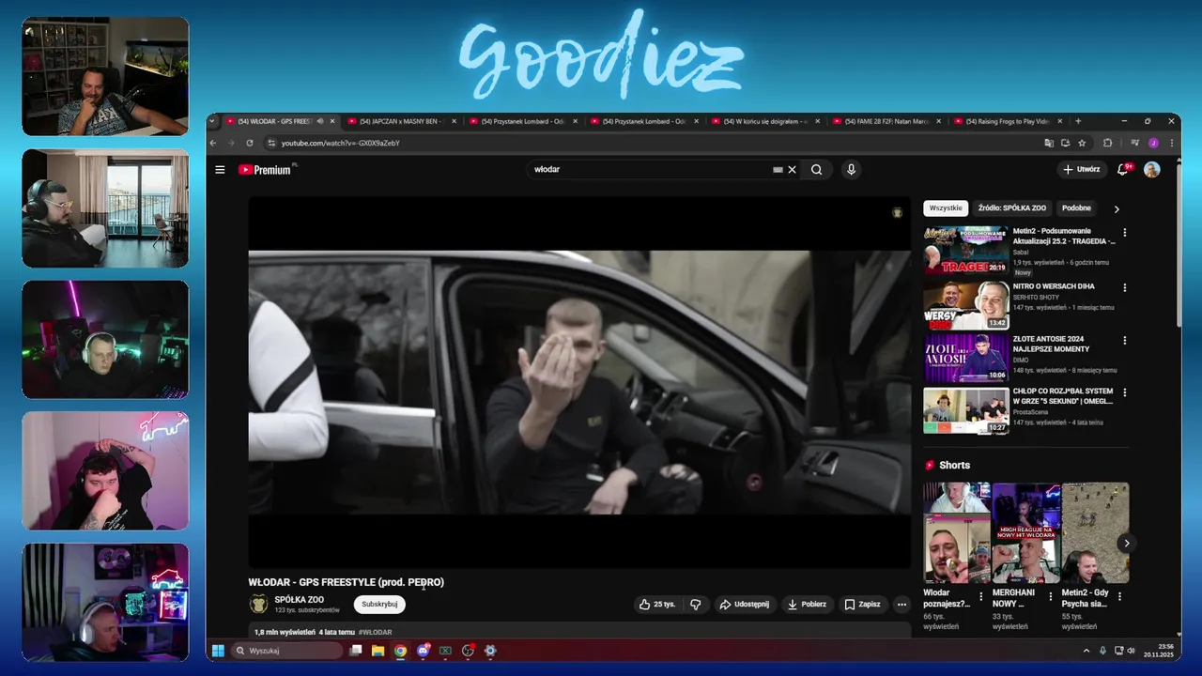
Task: Click Windows taskbar search box
Action: [285, 651]
